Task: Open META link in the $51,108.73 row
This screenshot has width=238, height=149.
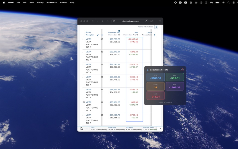Action: tap(88, 115)
